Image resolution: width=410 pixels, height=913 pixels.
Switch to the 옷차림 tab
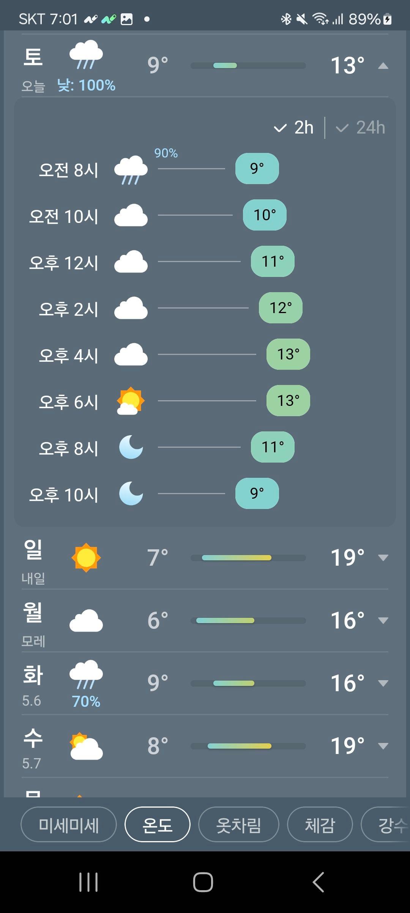pyautogui.click(x=239, y=824)
